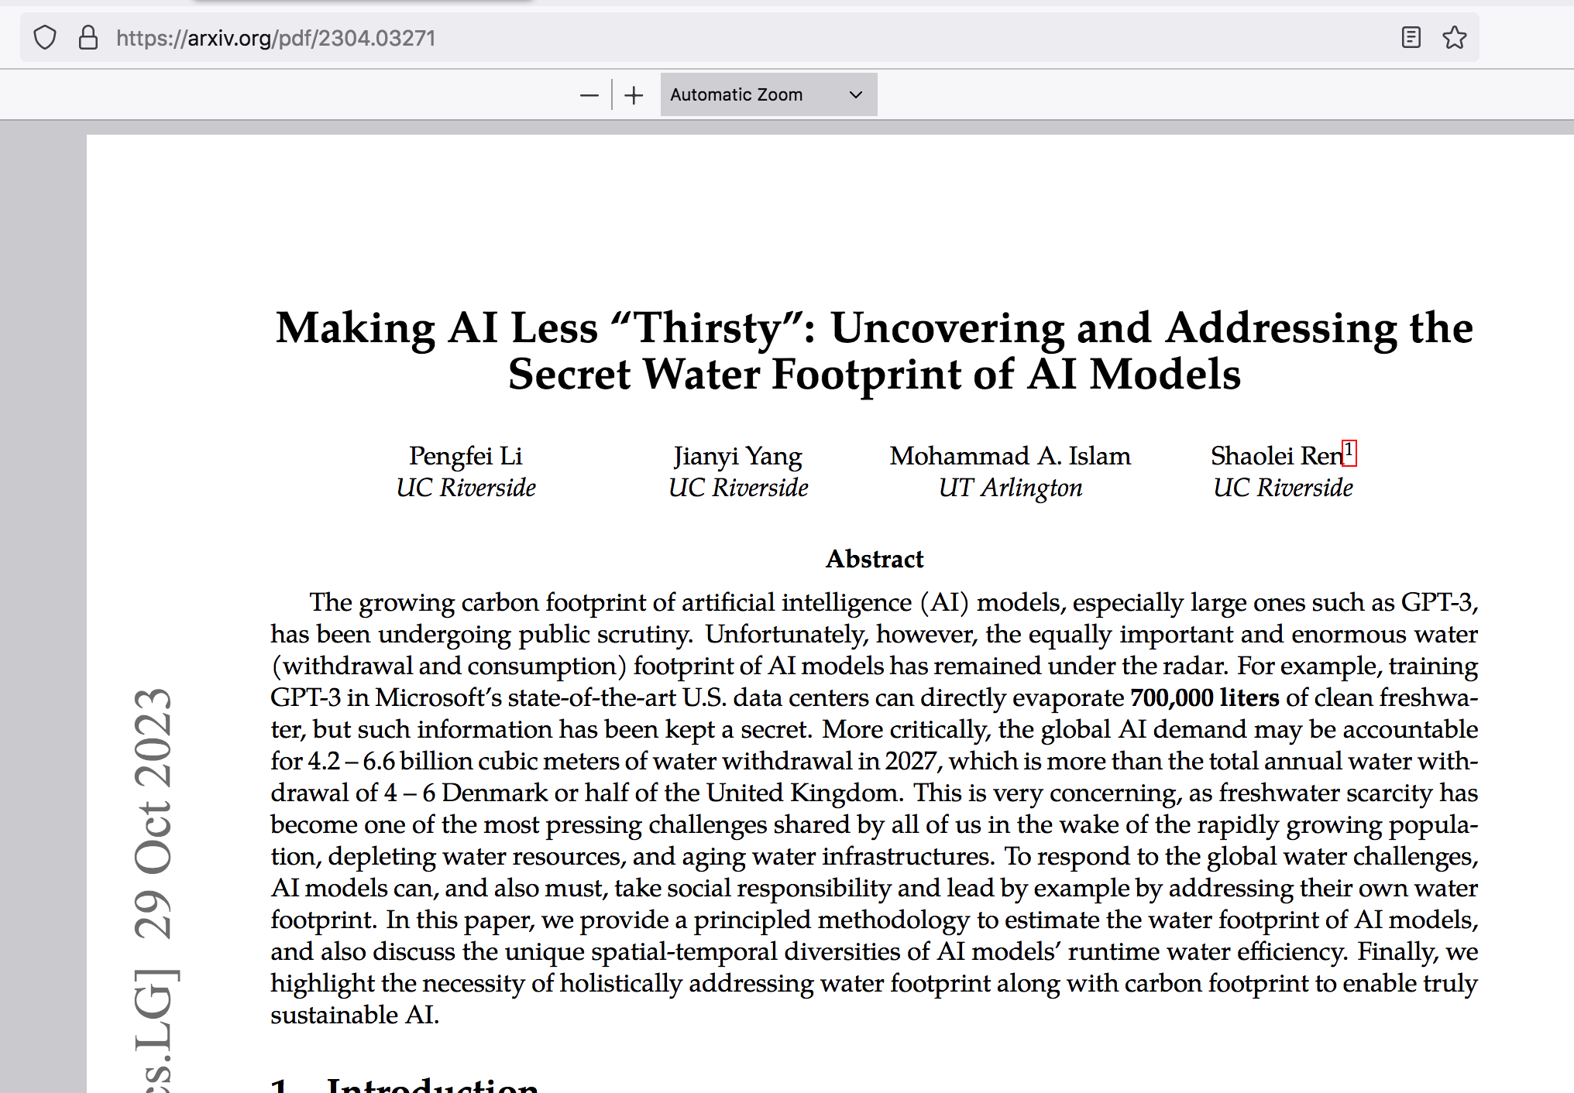
Task: Click author name Pengfei Li
Action: pyautogui.click(x=466, y=456)
